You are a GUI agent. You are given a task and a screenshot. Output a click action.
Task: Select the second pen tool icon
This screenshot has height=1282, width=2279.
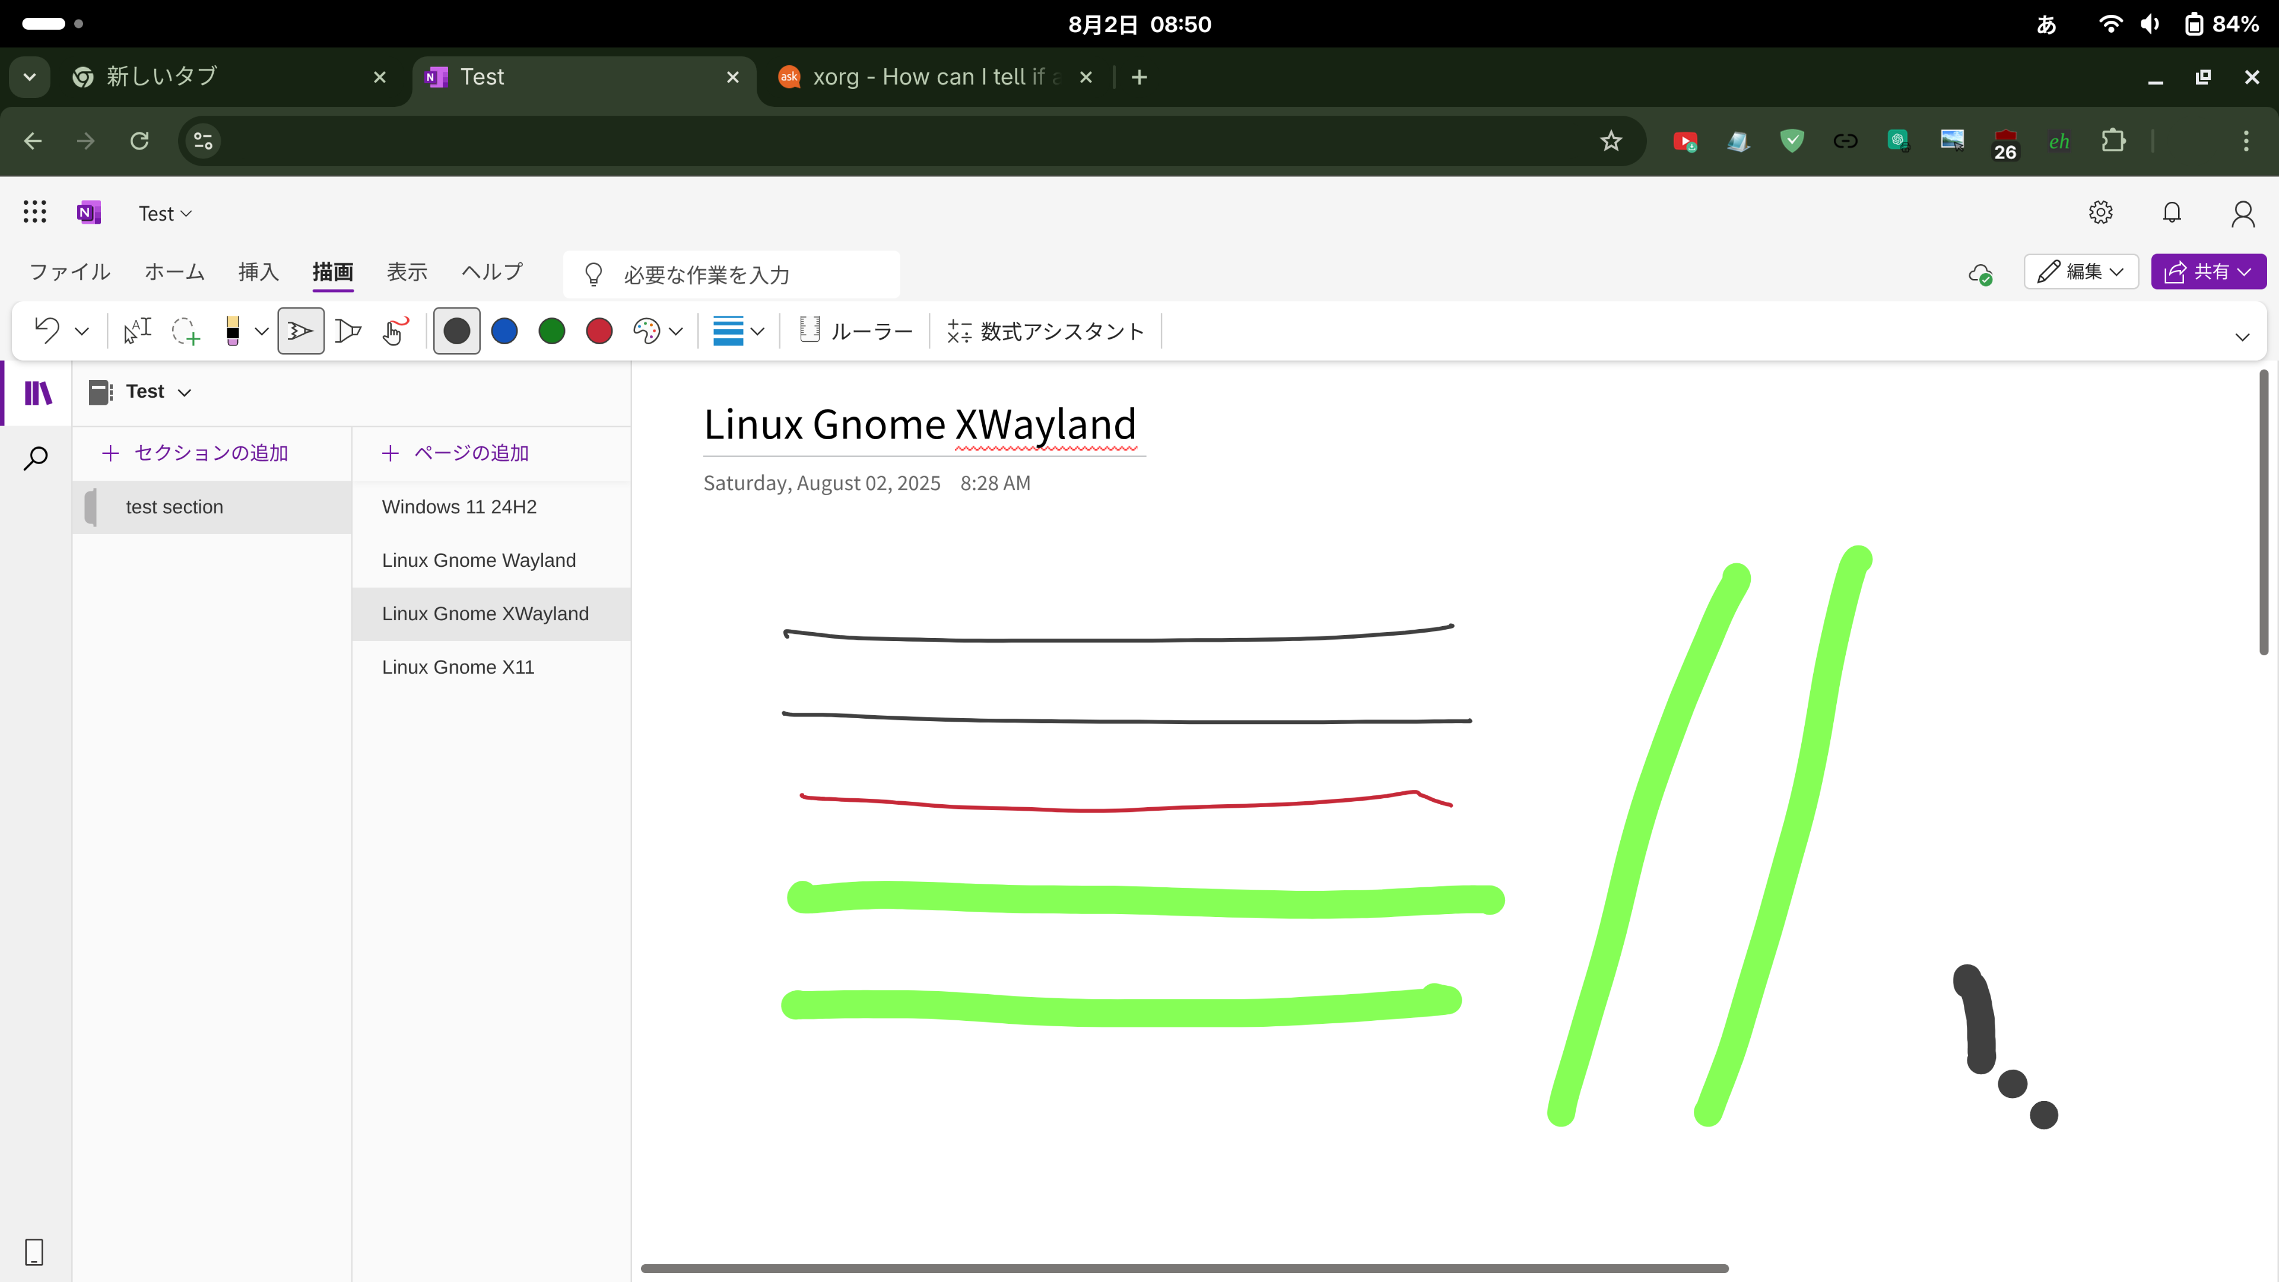(348, 331)
